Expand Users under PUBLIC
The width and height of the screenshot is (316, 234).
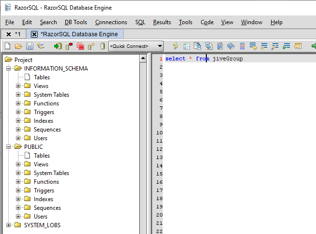(x=18, y=216)
